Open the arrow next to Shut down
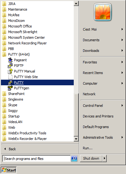The height and width of the screenshot is (174, 126). click(104, 158)
